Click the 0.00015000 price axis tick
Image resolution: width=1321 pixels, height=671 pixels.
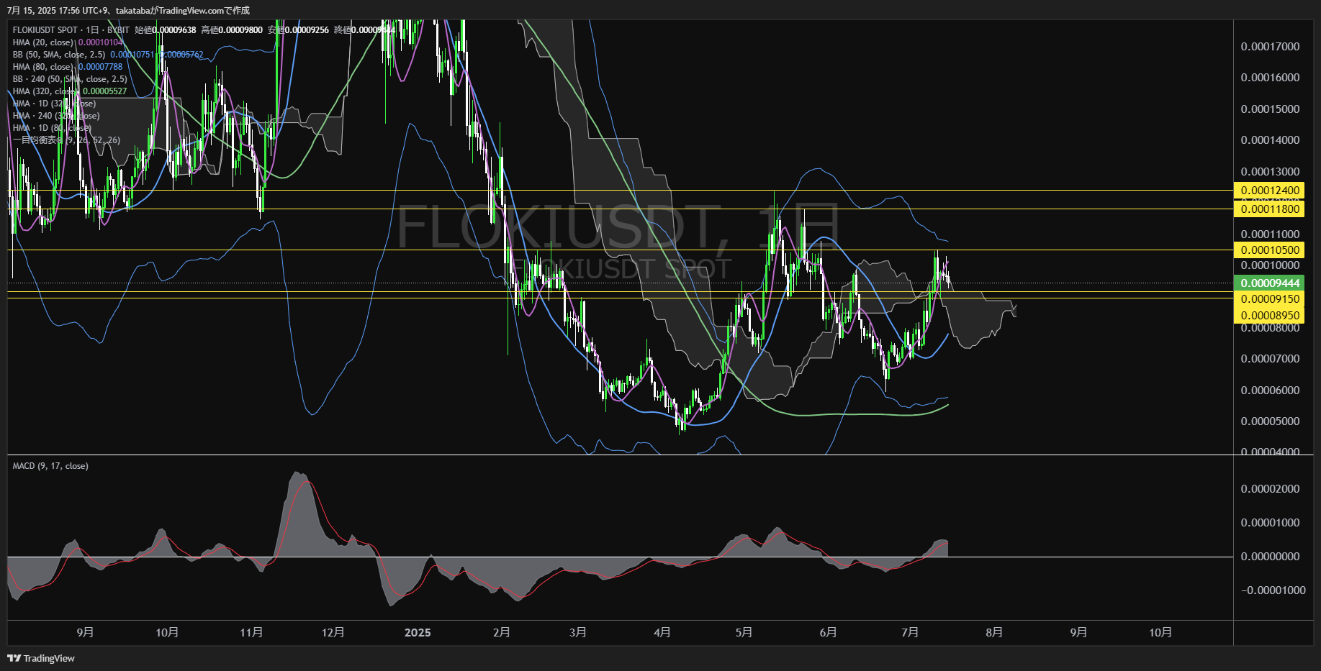coord(1271,109)
